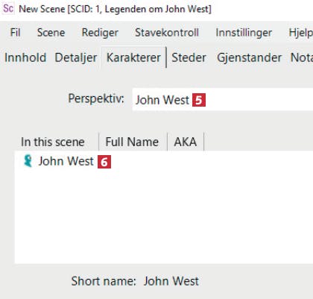The image size is (313, 299).
Task: Switch to the Detaljer tab
Action: (76, 57)
